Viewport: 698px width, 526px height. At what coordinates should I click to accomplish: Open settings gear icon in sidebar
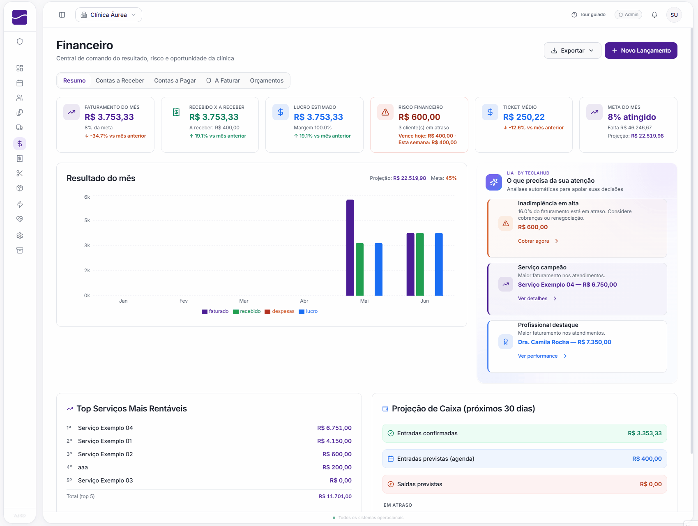coord(20,236)
